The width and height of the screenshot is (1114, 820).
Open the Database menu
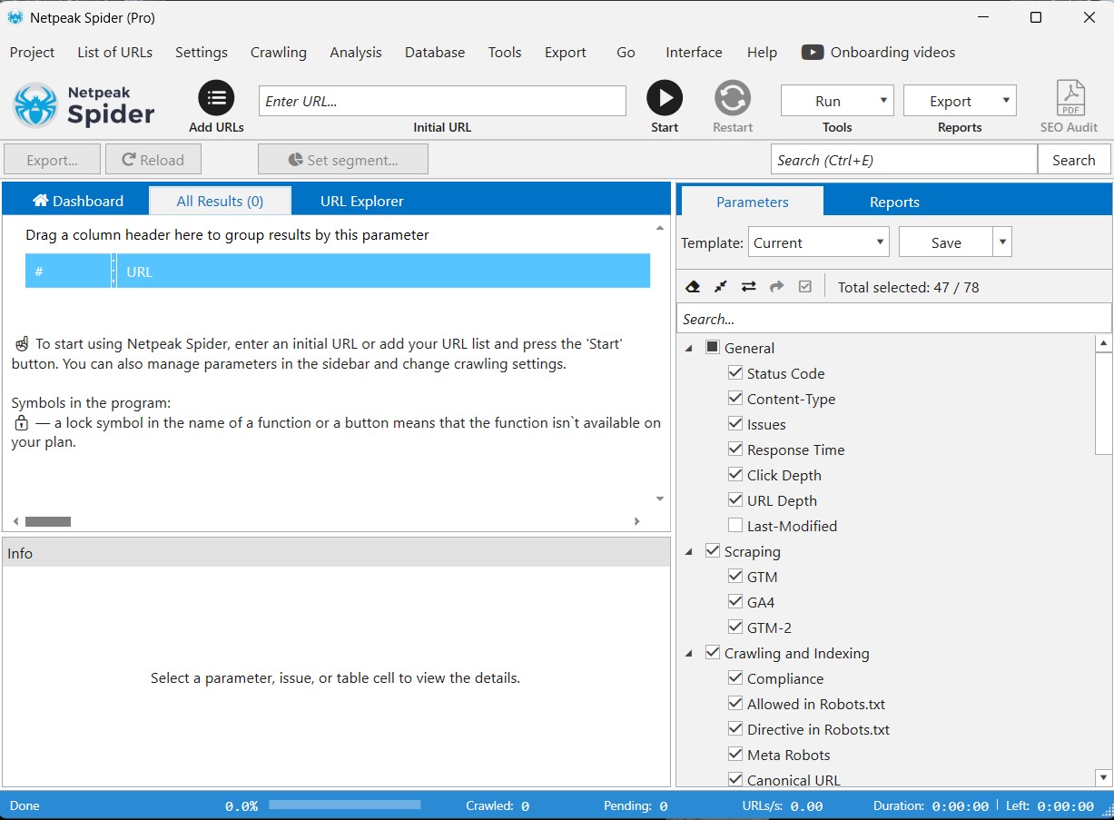point(435,53)
